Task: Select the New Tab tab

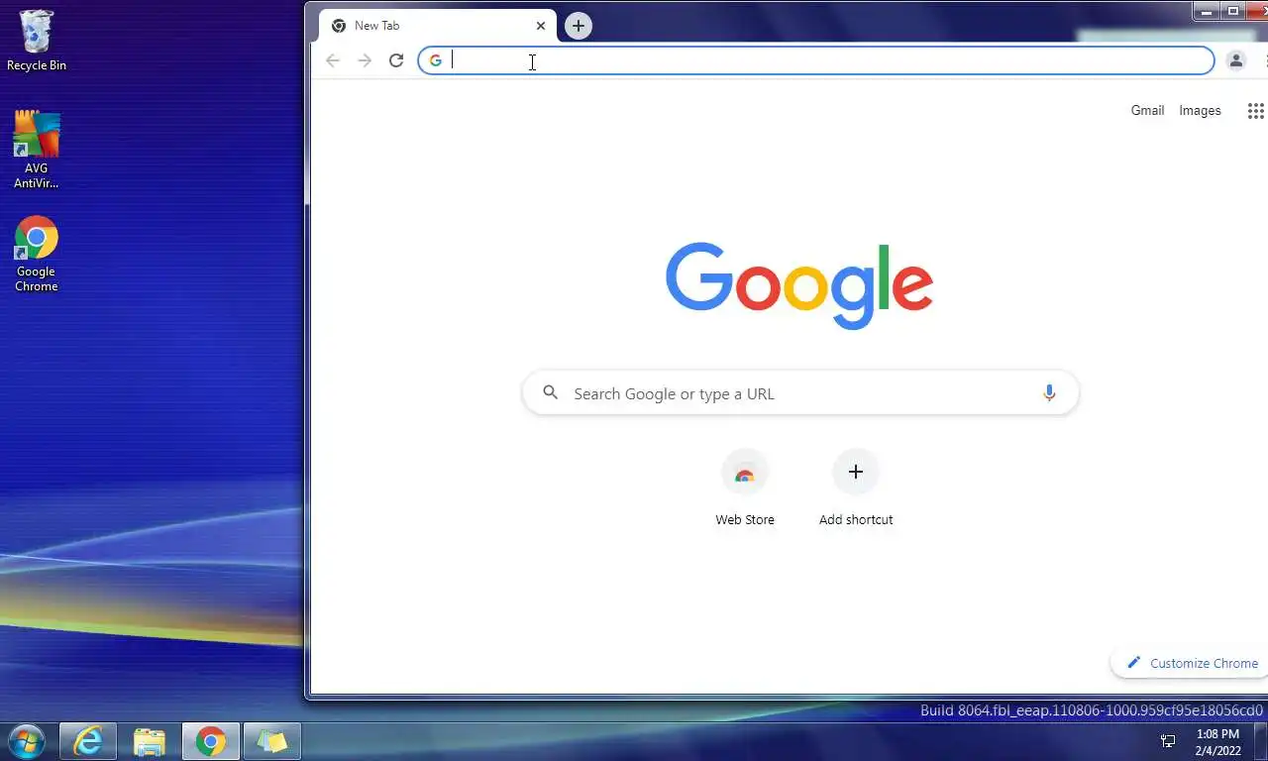Action: [x=438, y=26]
